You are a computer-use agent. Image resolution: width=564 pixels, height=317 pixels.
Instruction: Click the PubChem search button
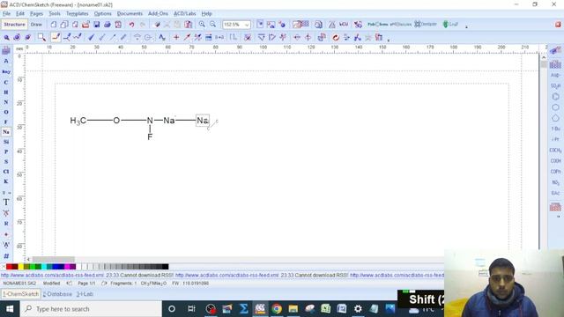377,25
